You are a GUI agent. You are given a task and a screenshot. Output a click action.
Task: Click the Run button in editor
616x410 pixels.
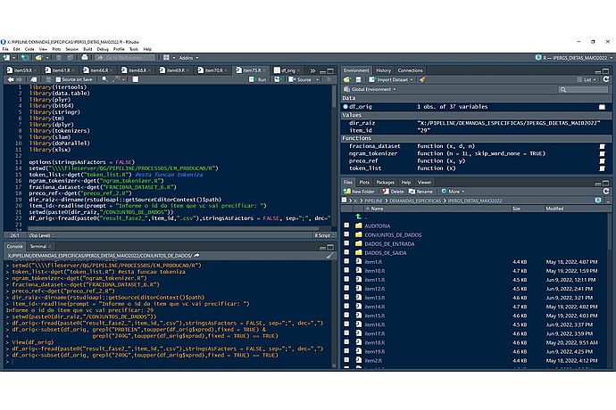(258, 79)
